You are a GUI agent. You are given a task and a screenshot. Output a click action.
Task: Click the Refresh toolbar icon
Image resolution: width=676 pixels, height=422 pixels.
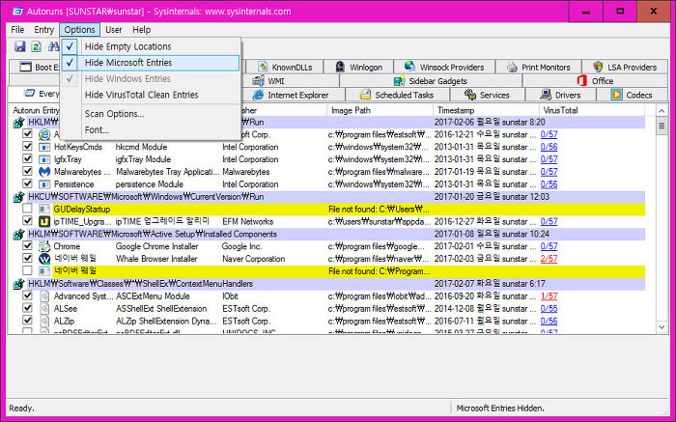pyautogui.click(x=37, y=46)
